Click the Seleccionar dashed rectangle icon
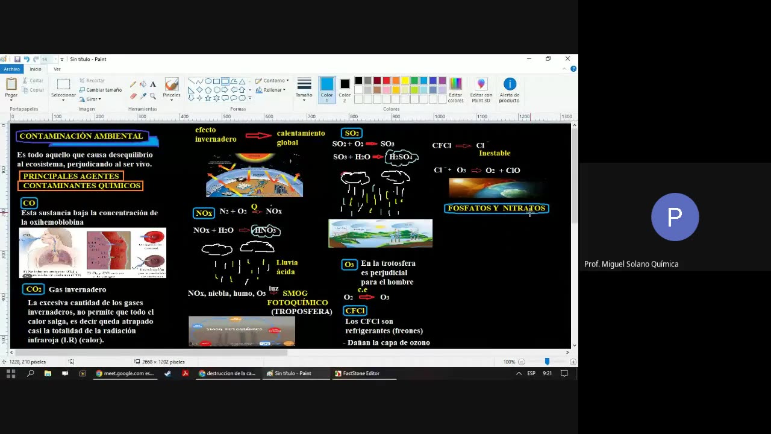771x434 pixels. tap(63, 84)
